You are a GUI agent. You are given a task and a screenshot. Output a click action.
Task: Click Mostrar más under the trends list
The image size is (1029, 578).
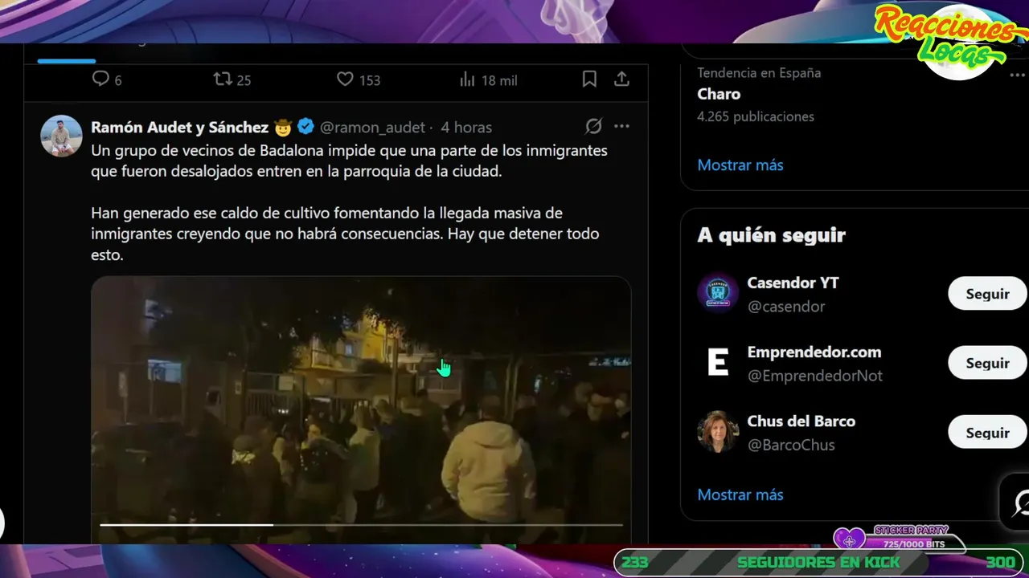tap(740, 165)
